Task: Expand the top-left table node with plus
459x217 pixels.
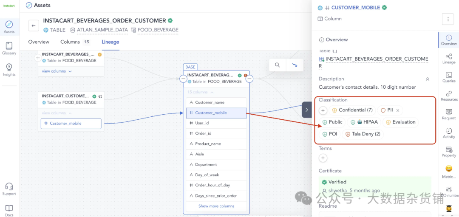Action: [x=38, y=57]
